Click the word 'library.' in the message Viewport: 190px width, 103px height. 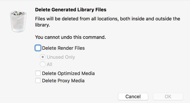42,25
